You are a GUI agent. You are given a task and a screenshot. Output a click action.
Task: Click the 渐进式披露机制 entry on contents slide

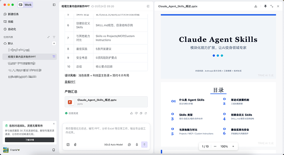(240, 100)
